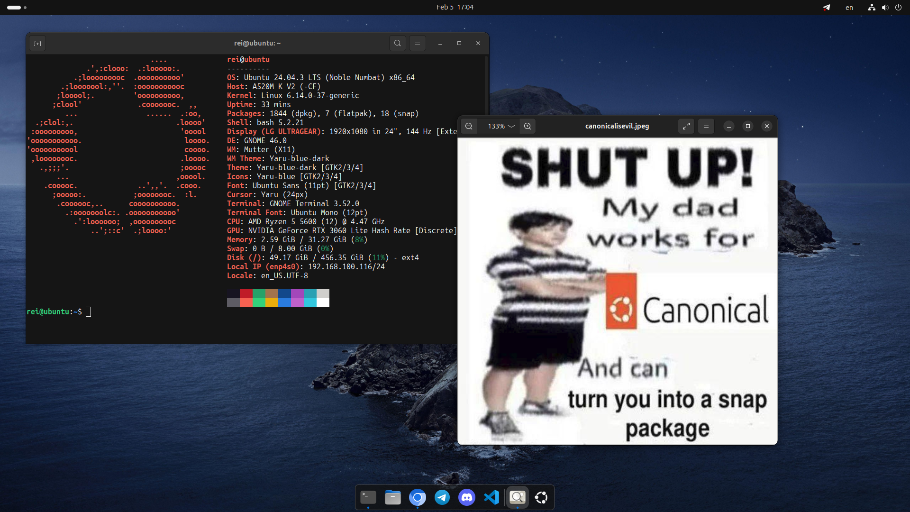This screenshot has height=512, width=910.
Task: Click the terminal search icon
Action: click(397, 43)
